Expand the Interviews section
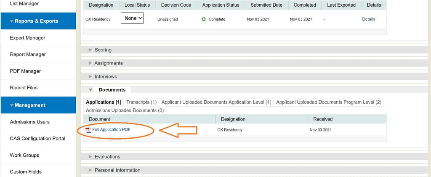431x177 pixels. (106, 77)
